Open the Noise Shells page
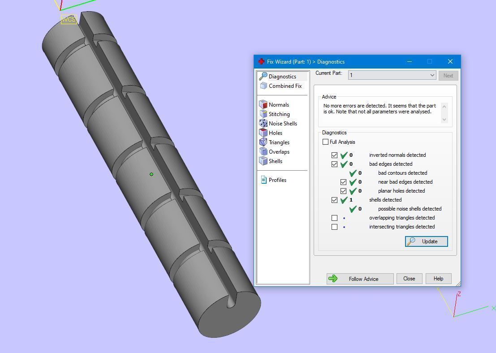 coord(283,123)
